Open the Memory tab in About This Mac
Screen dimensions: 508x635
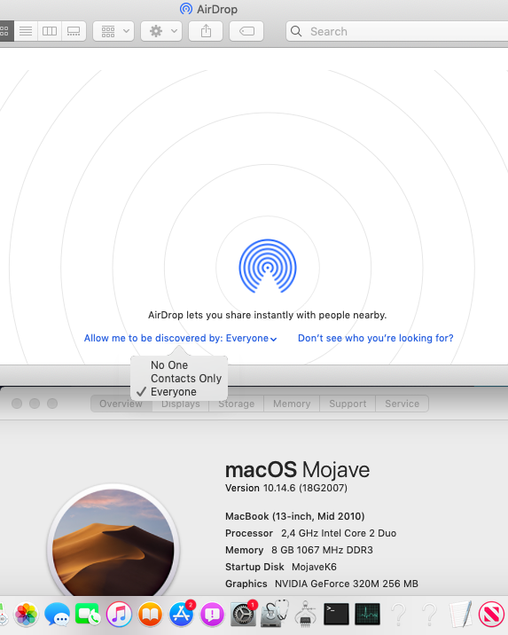[x=292, y=404]
